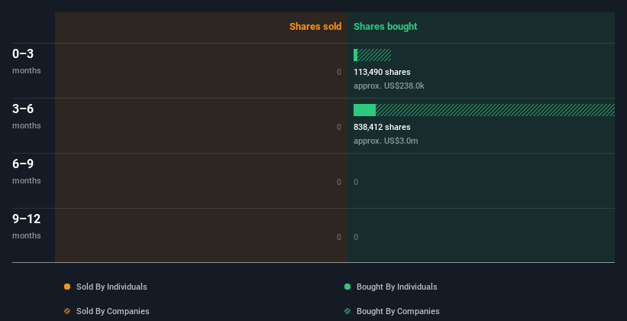
Task: Click the hatched Sold By Companies legend icon
Action: pos(67,311)
